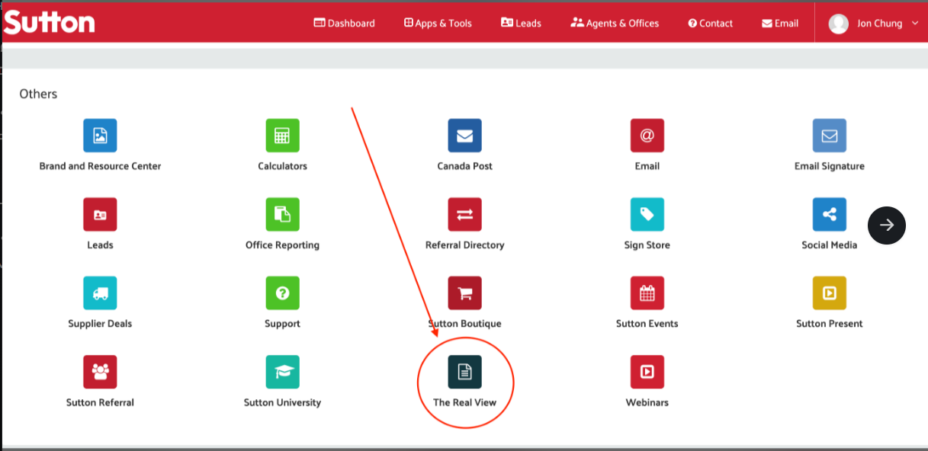The height and width of the screenshot is (451, 928).
Task: Open the Sutton Events calendar icon
Action: [647, 293]
